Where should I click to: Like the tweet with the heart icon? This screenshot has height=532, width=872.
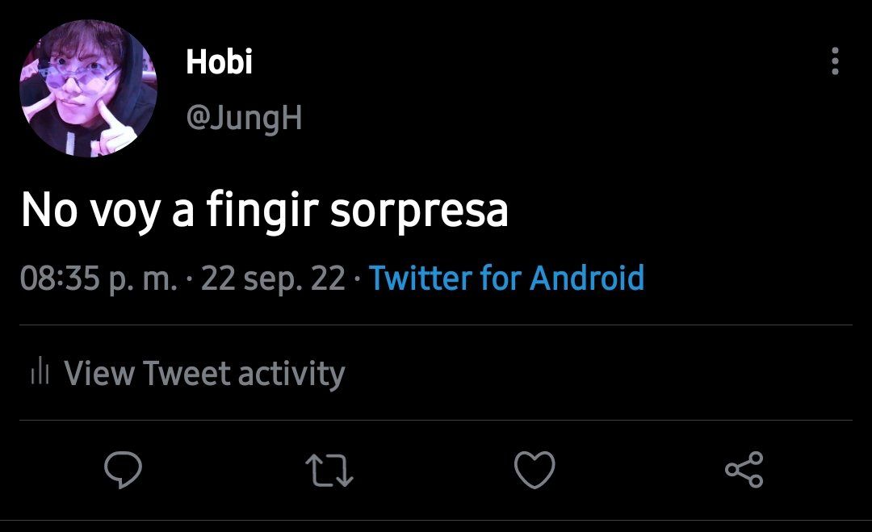(535, 470)
